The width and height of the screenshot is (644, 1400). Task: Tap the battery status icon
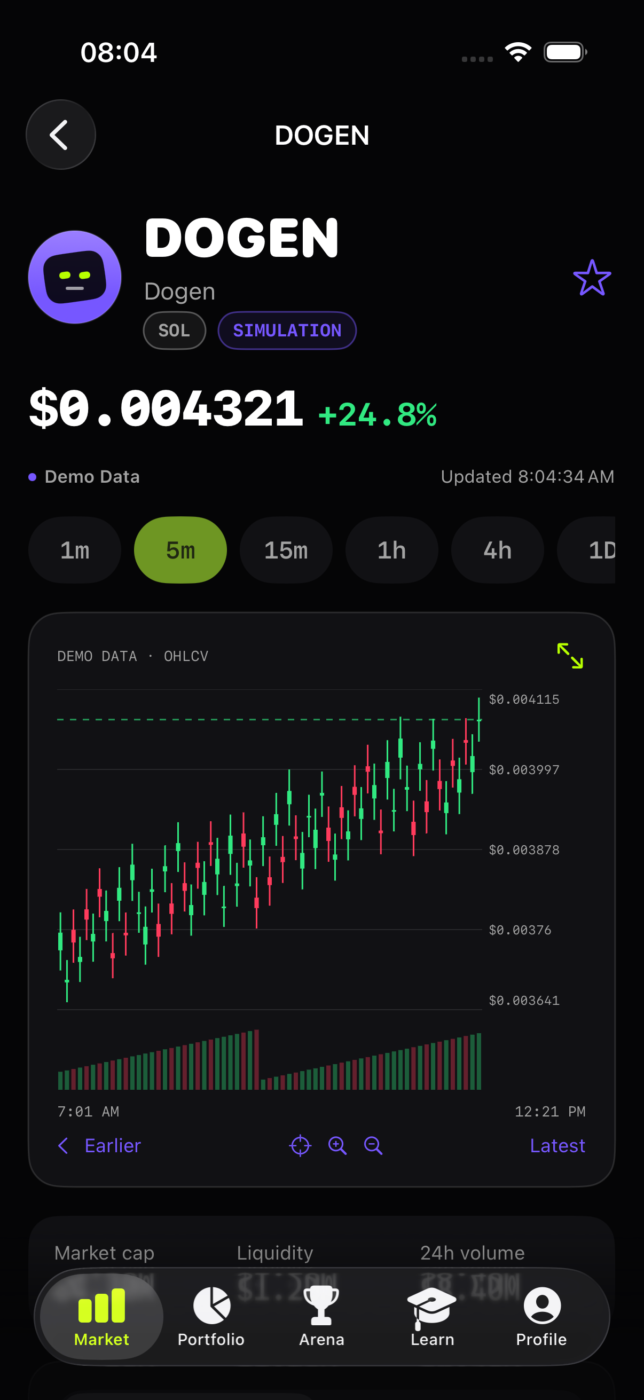[565, 52]
